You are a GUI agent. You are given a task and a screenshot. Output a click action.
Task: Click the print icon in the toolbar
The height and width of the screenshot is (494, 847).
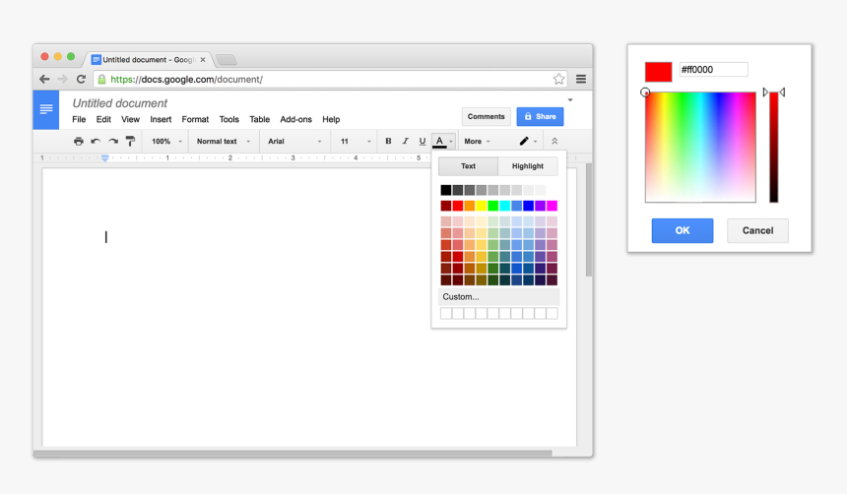79,142
